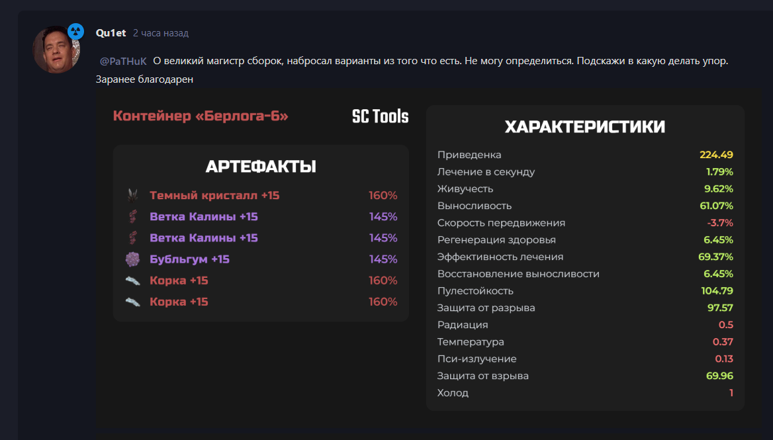Click the АРТЕФАКТЫ panel heading
This screenshot has height=440, width=773.
point(261,167)
